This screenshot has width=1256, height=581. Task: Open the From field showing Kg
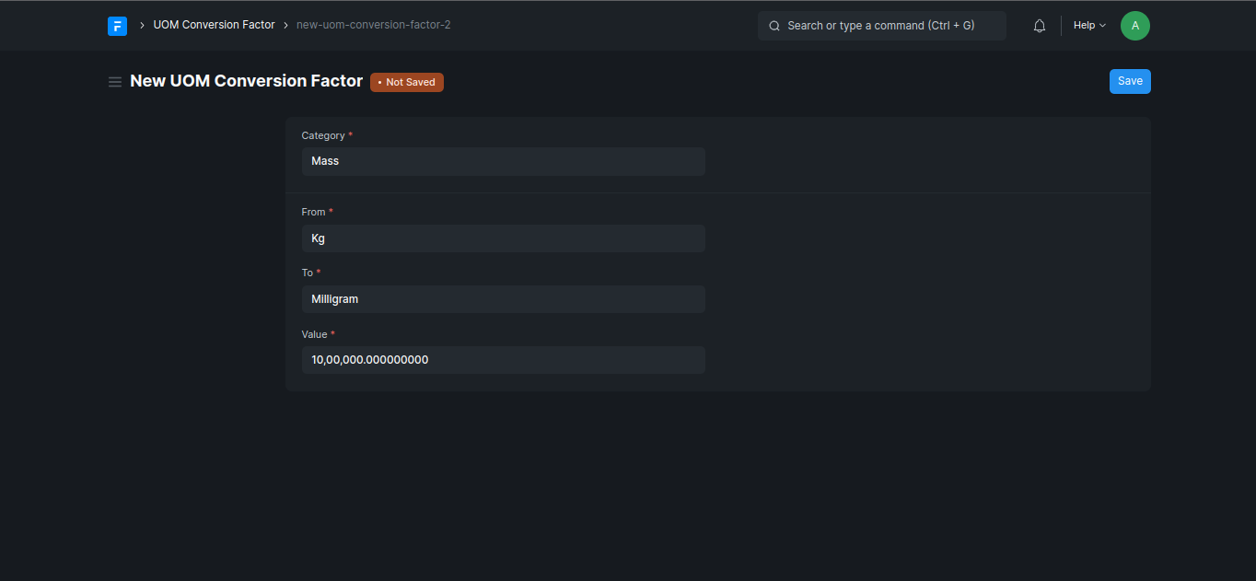[x=503, y=238]
